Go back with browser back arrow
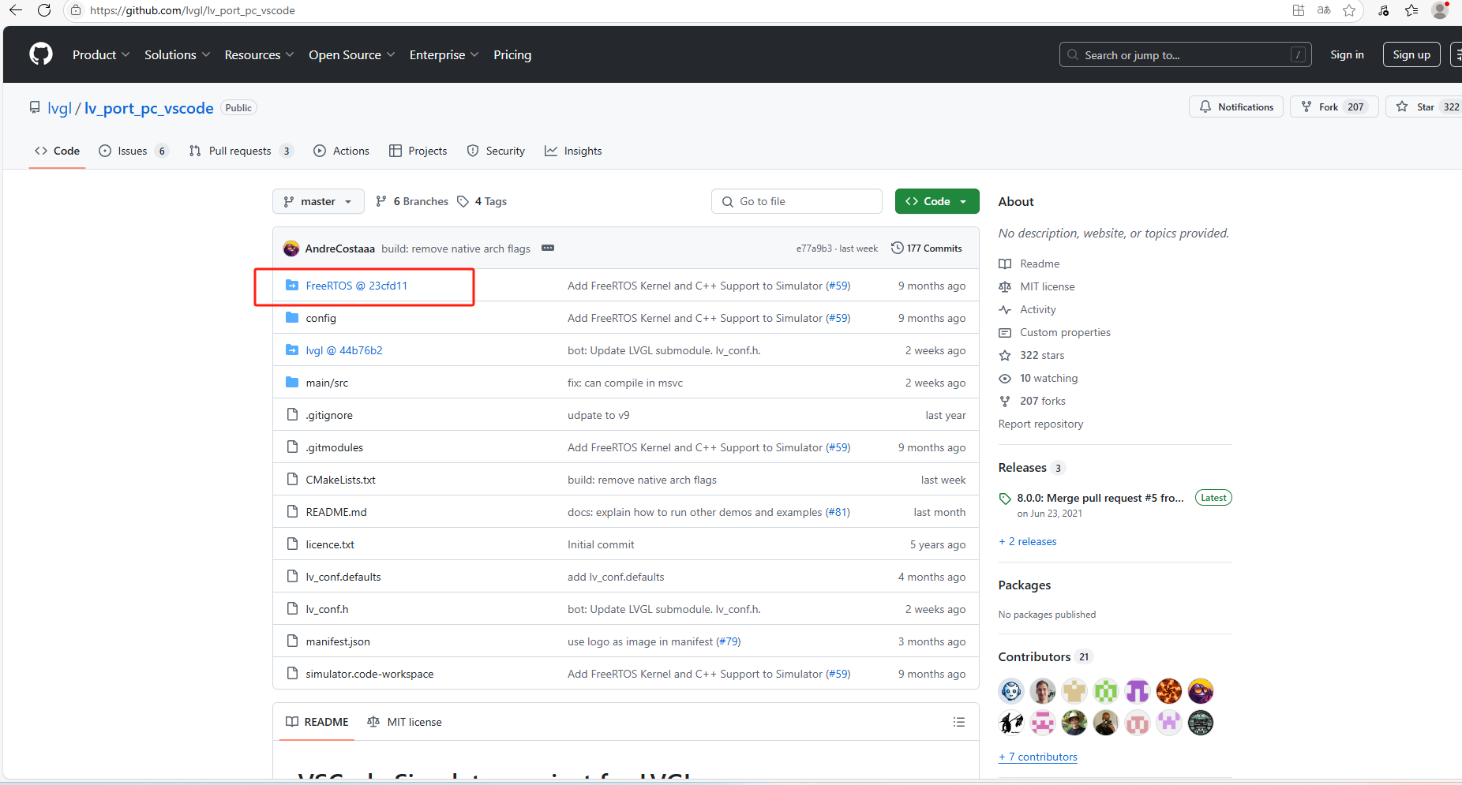Viewport: 1462px width, 785px height. (x=16, y=10)
